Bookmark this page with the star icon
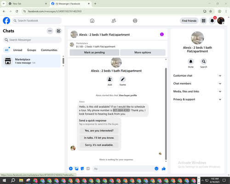Viewport: 230px width, 184px height. click(x=211, y=11)
